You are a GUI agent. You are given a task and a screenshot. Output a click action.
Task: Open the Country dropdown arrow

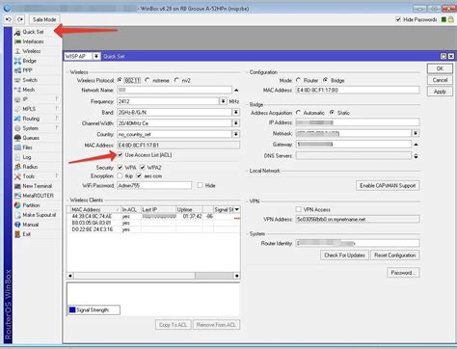(236, 134)
